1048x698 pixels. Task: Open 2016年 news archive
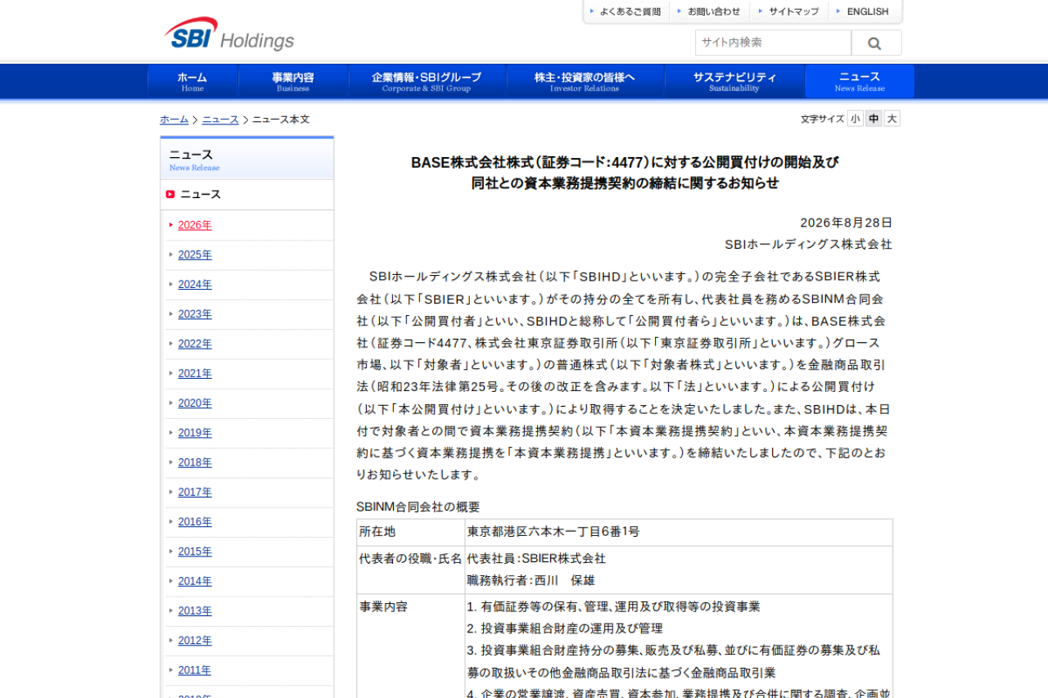(195, 522)
